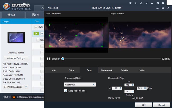This screenshot has height=108, width=172.
Task: Open Advanced Settings in main window
Action: 16,58
